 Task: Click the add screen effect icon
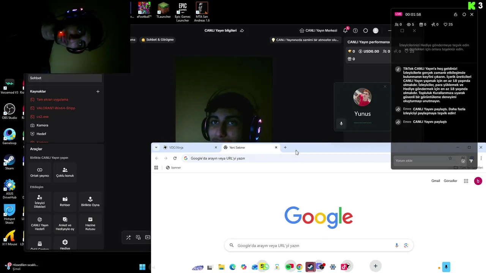(148, 237)
